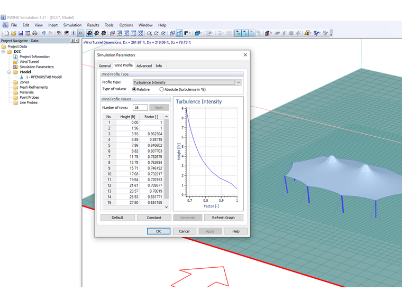Click the Wind Tunnel tree icon
Image resolution: width=402 pixels, height=301 pixels.
[x=16, y=62]
